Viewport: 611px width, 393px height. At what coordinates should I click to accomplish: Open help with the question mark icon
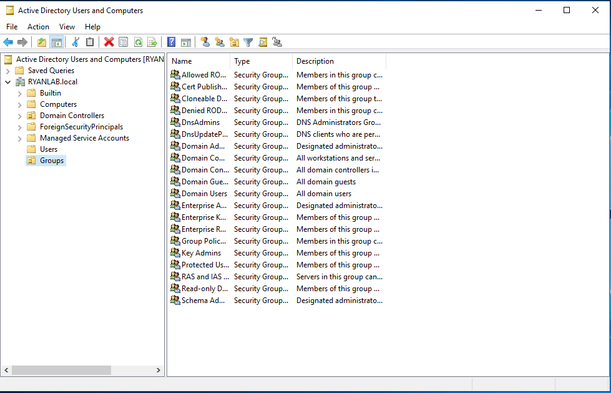pyautogui.click(x=170, y=42)
